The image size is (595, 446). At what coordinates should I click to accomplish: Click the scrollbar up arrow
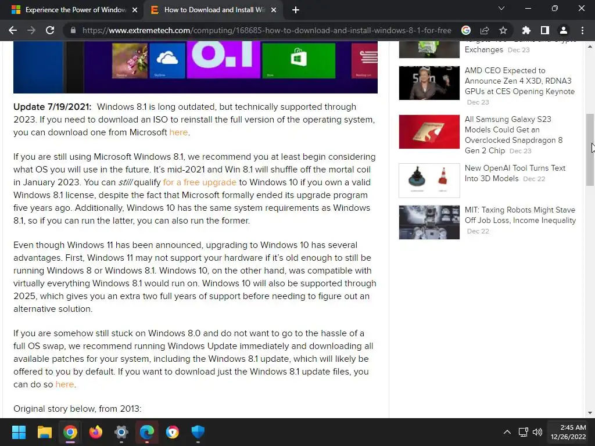coord(590,46)
